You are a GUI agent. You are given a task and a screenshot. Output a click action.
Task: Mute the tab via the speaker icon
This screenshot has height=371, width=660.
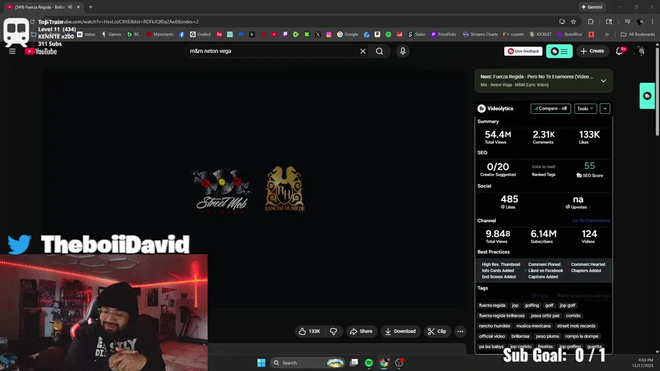(70, 7)
